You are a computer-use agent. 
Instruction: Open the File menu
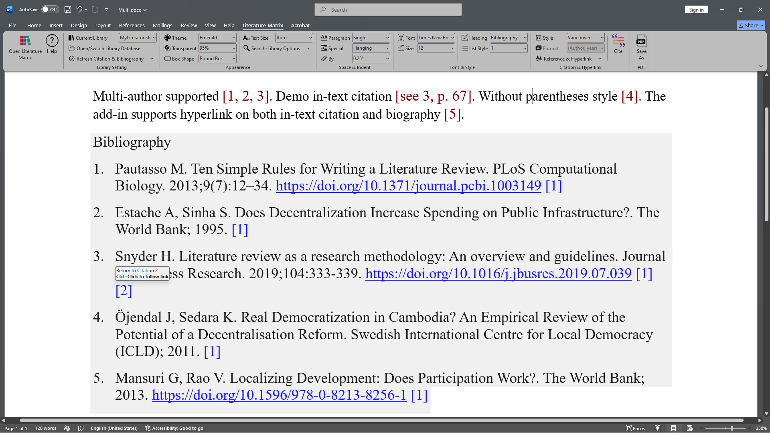12,25
